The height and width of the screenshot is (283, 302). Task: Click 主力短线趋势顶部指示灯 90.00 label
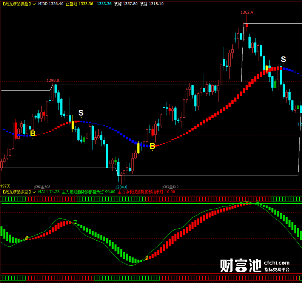point(89,192)
